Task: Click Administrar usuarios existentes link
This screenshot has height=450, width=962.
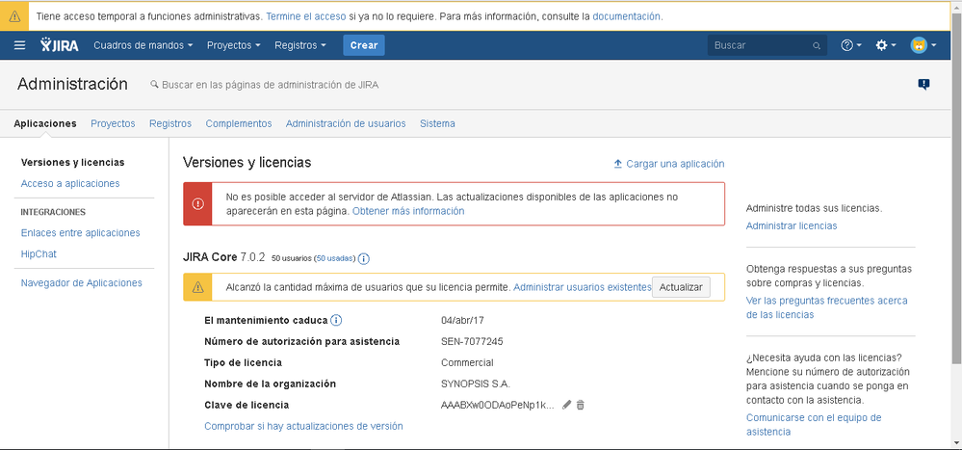Action: pyautogui.click(x=583, y=287)
